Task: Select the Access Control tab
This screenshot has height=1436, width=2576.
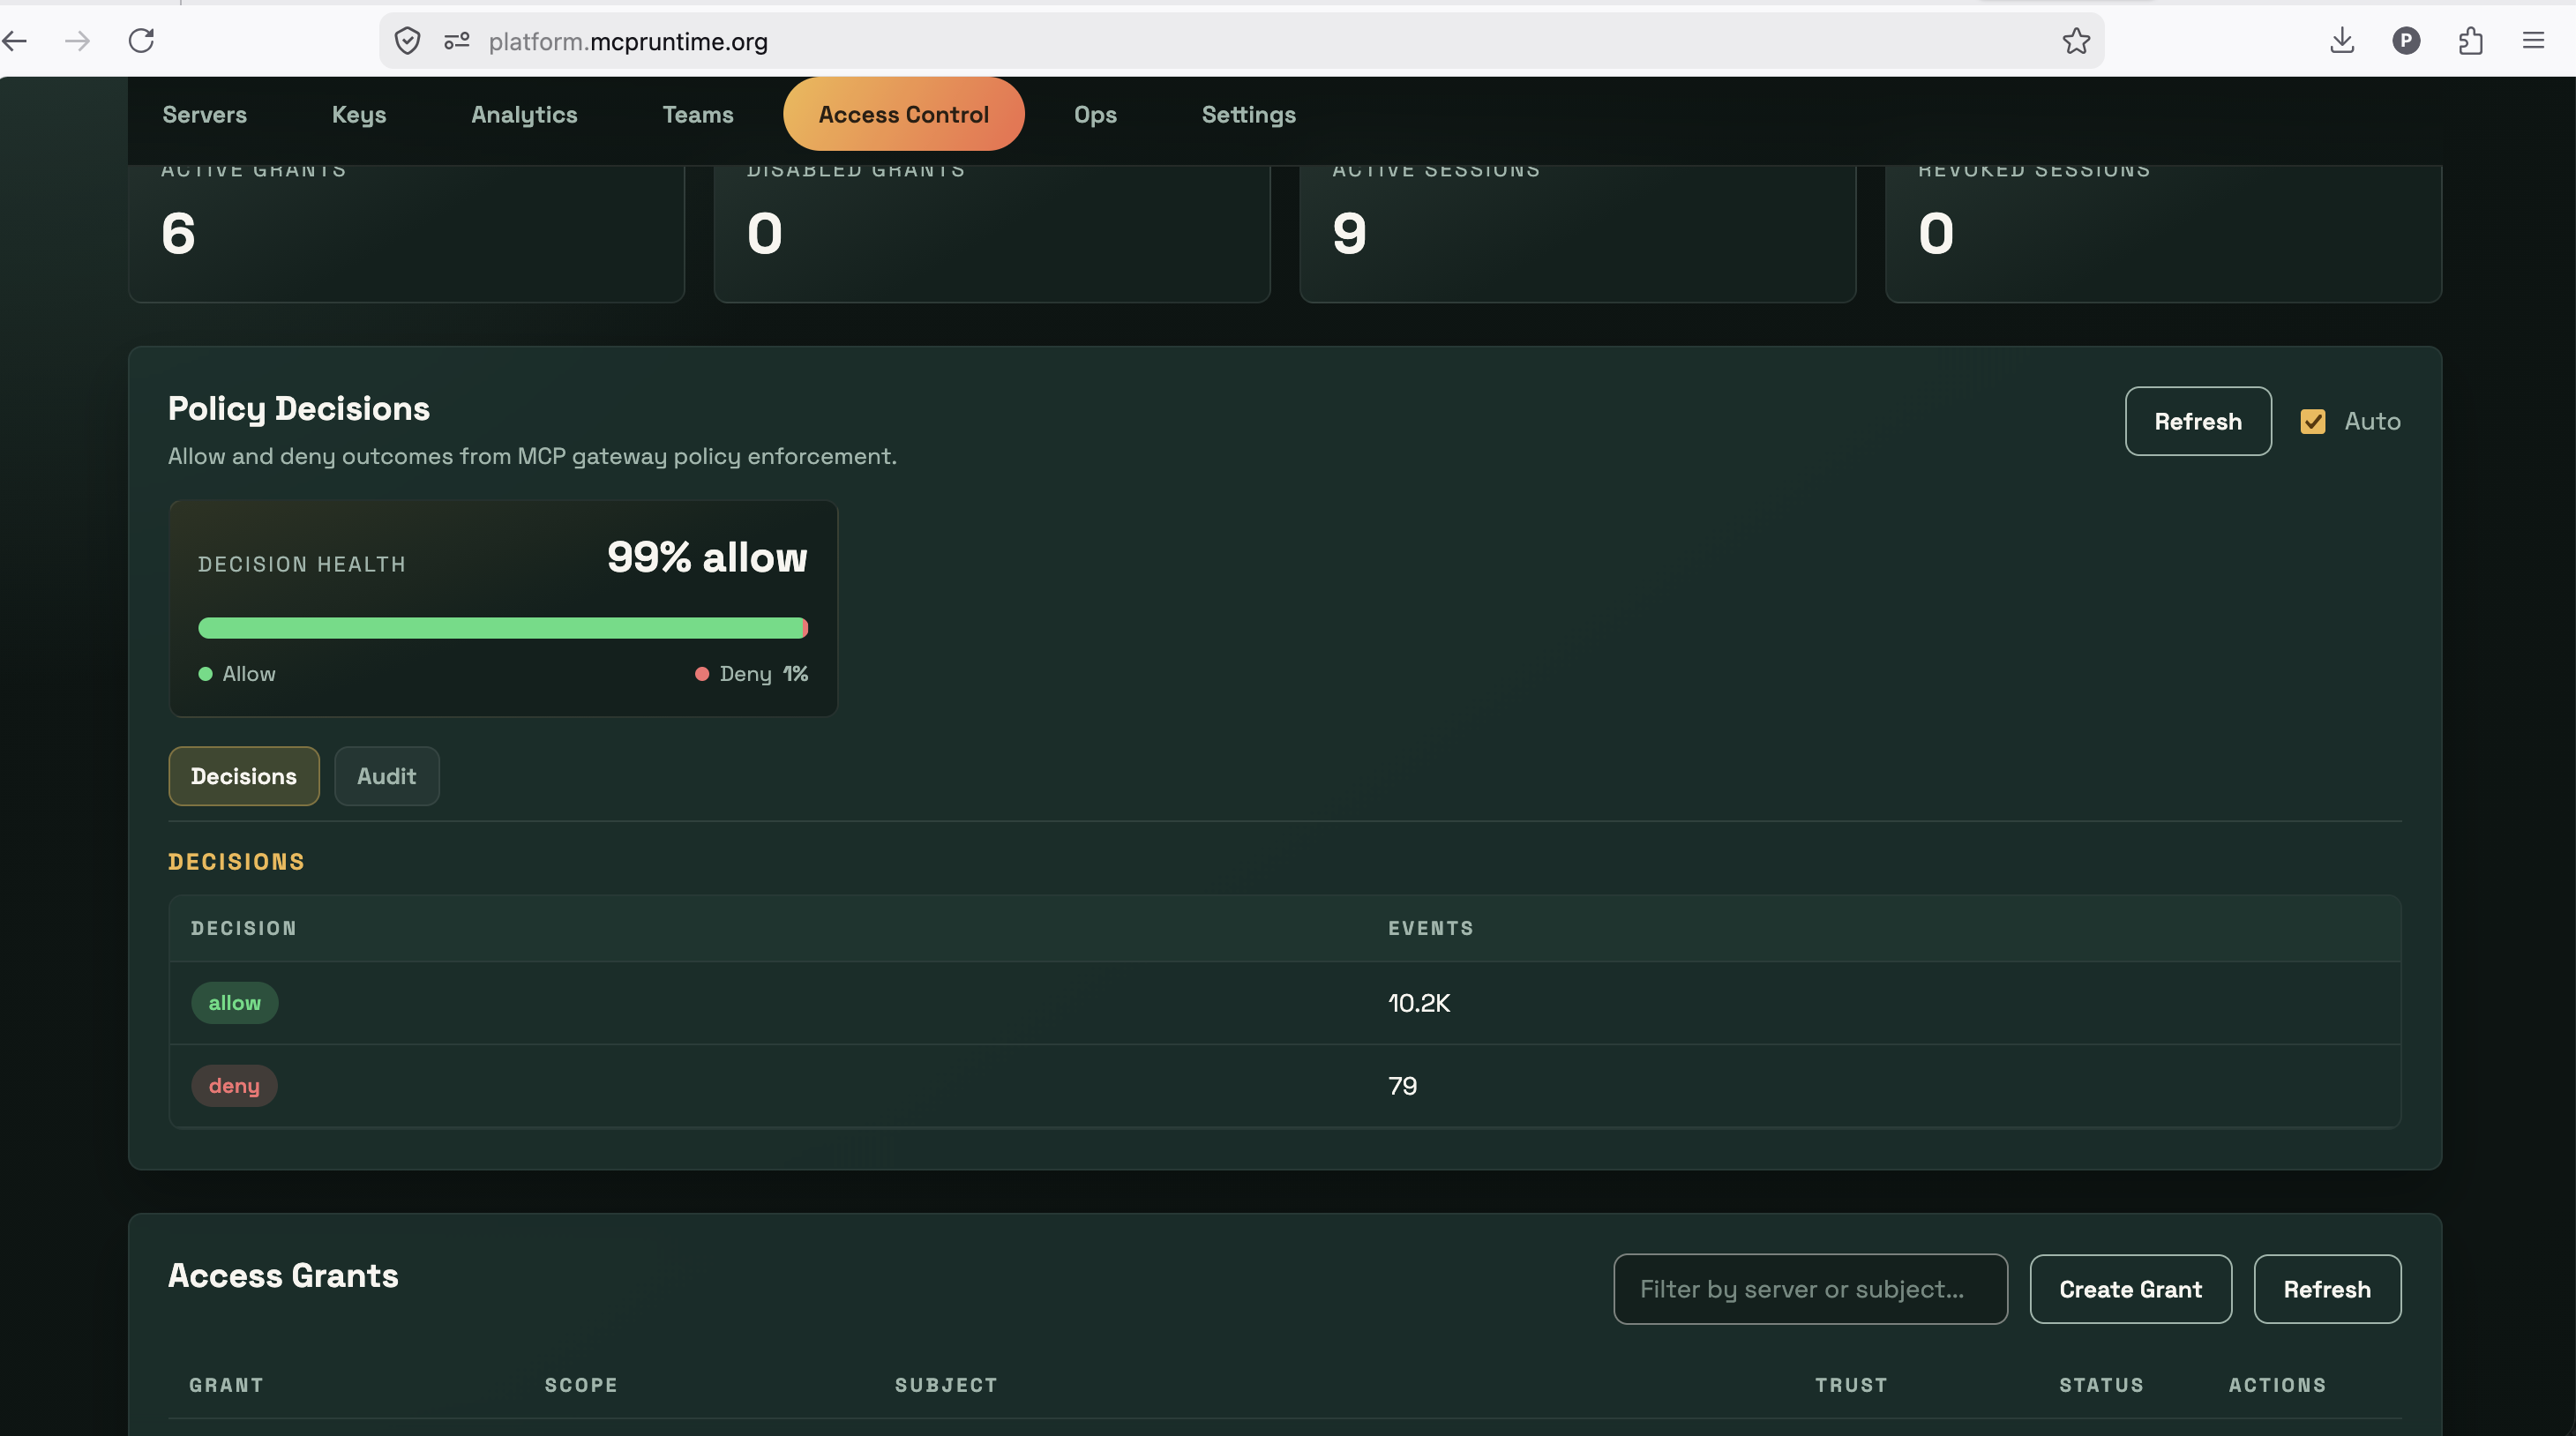Action: (904, 115)
